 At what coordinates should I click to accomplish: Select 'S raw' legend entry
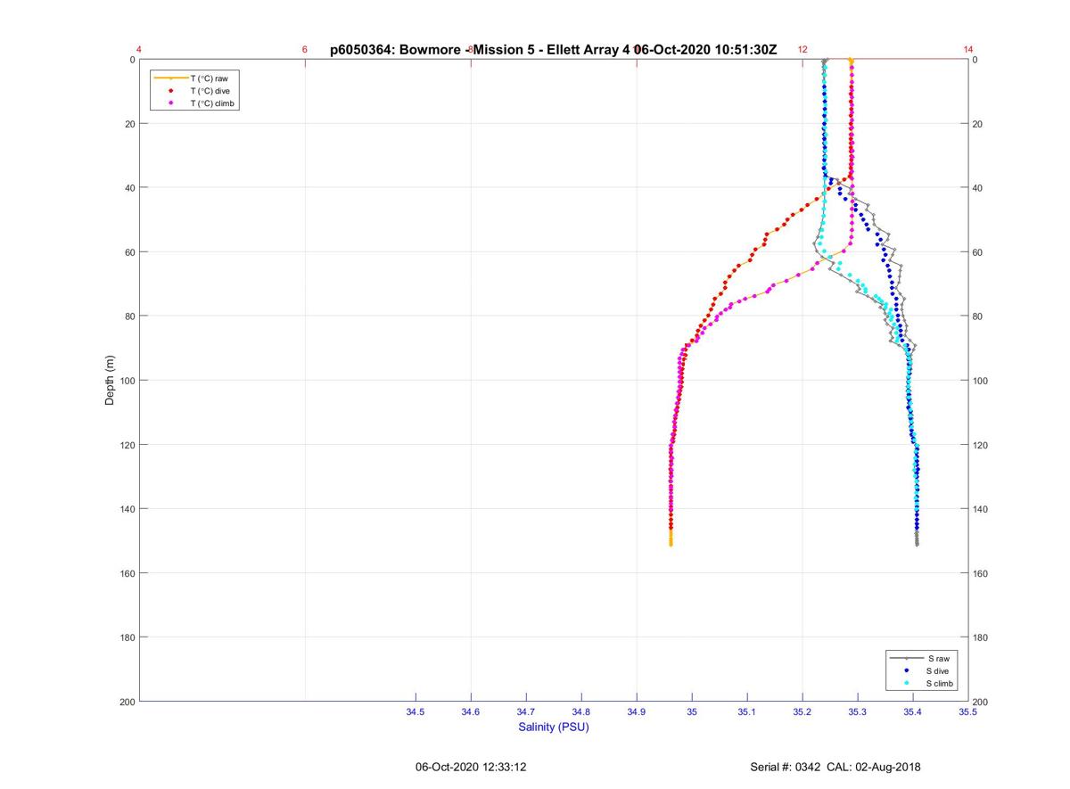point(938,658)
